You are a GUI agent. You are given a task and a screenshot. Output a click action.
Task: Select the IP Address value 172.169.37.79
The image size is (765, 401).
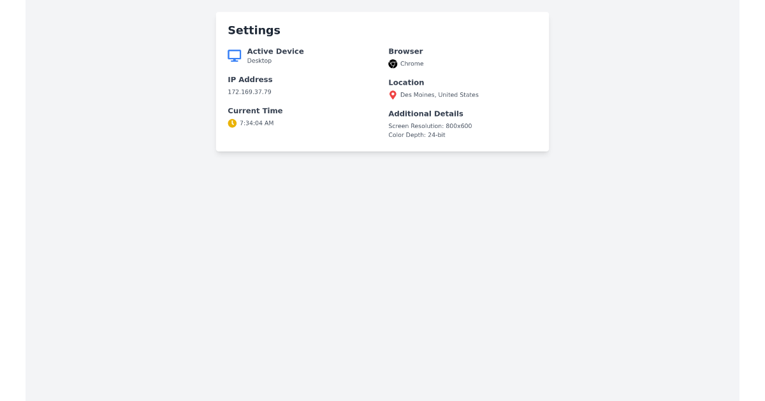(x=249, y=92)
